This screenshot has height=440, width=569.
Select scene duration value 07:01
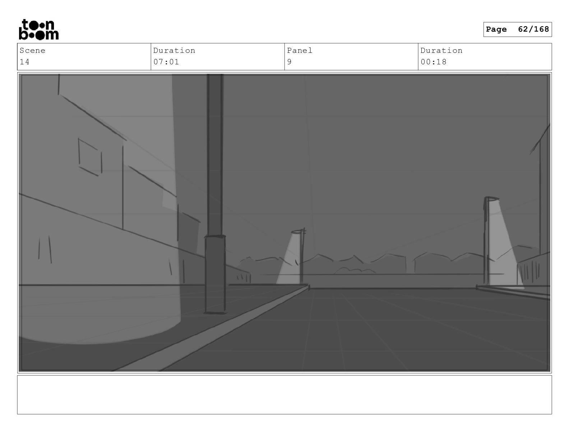(x=166, y=62)
